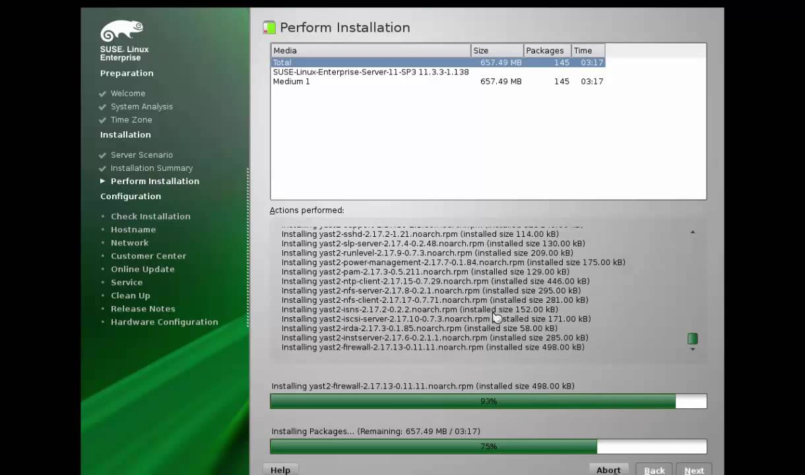Screen dimensions: 805x475
Task: Click the Configuration section heading
Action: [131, 197]
